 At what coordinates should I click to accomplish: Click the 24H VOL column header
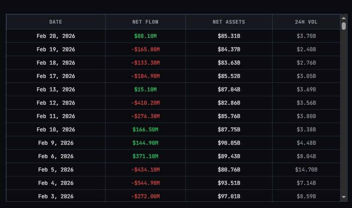(306, 22)
